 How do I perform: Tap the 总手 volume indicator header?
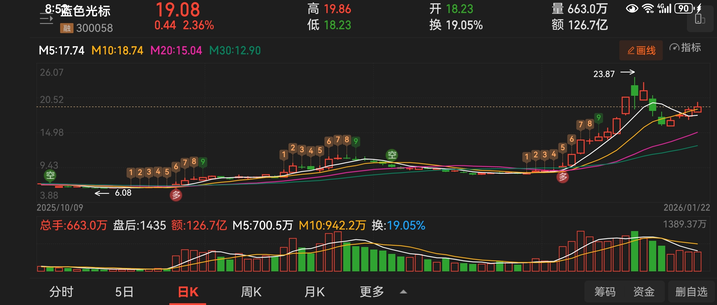(x=73, y=225)
